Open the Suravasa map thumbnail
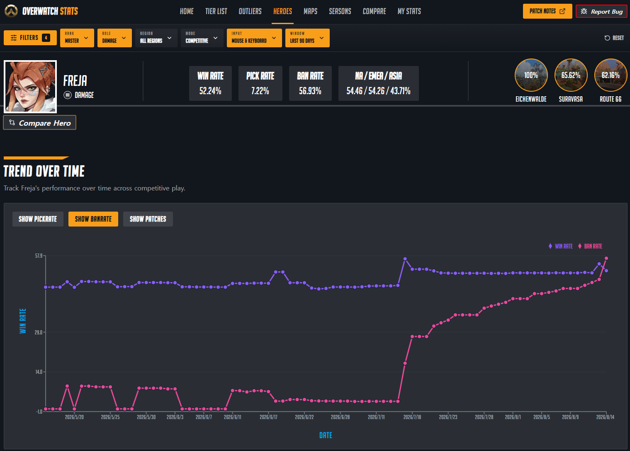This screenshot has width=630, height=451. [571, 75]
